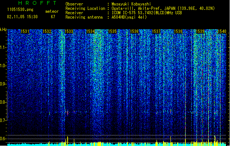Click the Receiving antenna label

[84, 17]
